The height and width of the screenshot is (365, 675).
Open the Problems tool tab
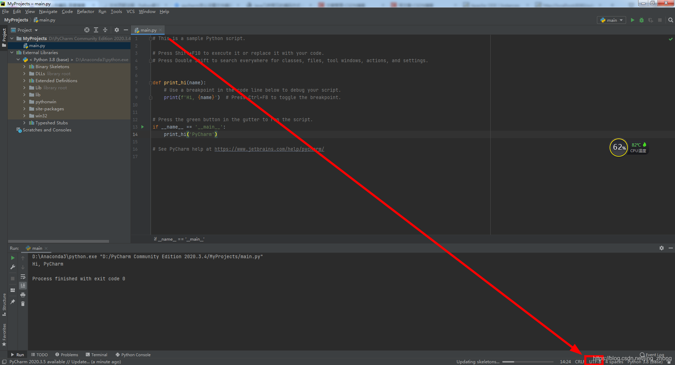[x=67, y=355]
